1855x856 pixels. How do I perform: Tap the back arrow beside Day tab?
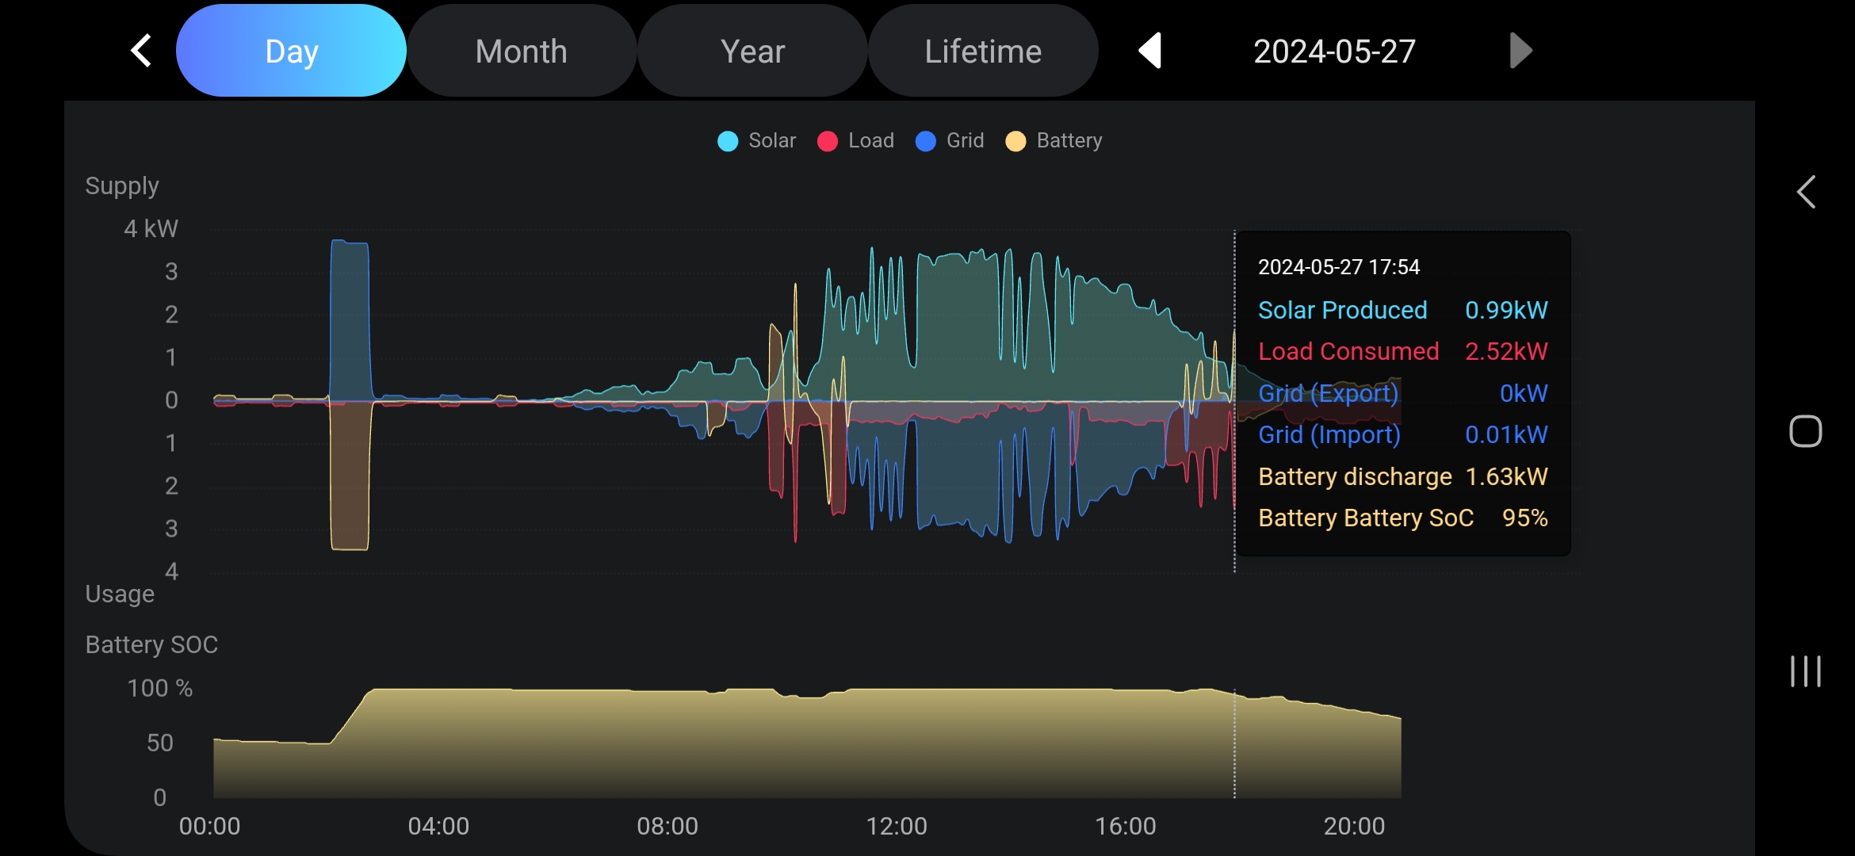(x=141, y=51)
